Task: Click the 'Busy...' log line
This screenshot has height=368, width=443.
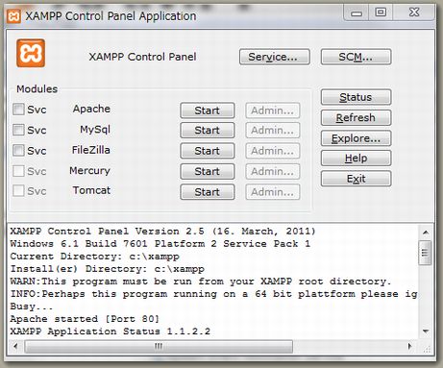Action: (32, 307)
